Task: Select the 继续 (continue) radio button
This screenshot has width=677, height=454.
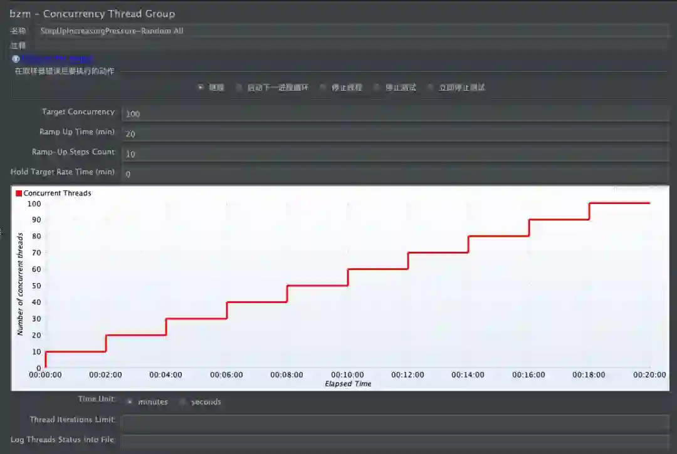Action: click(201, 88)
